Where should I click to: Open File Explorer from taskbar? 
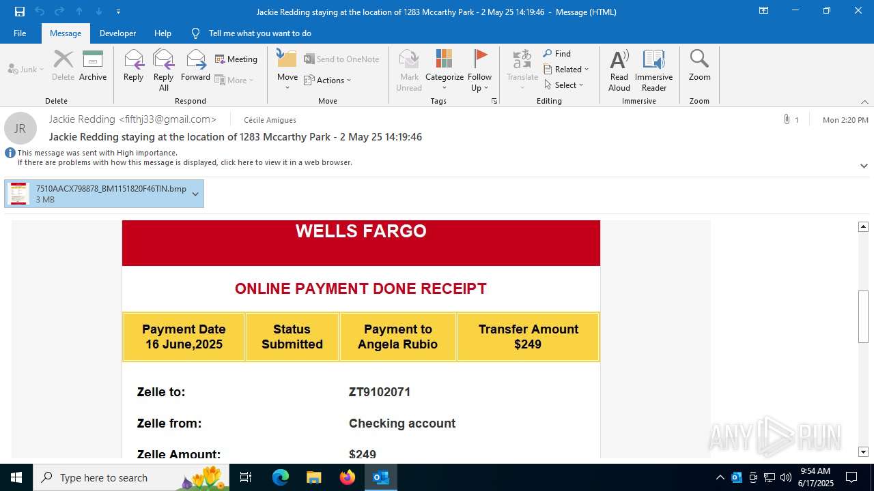coord(314,477)
